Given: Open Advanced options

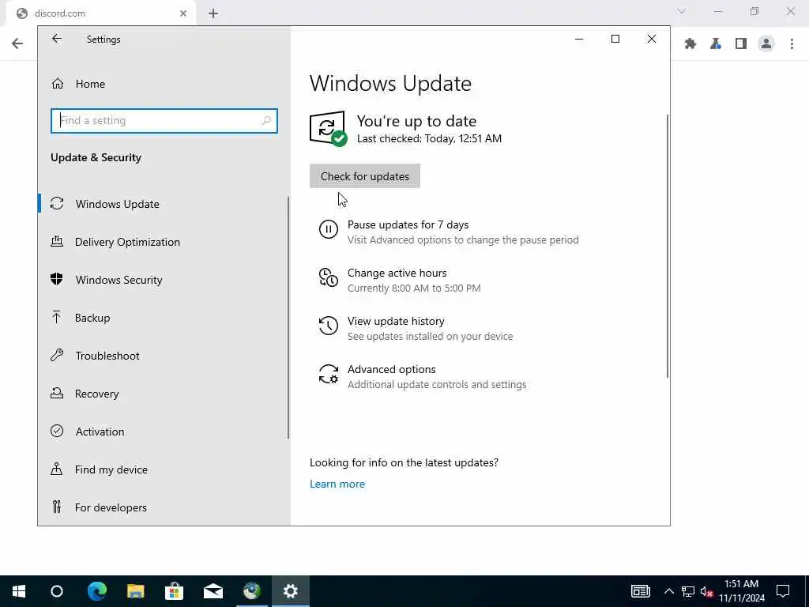Looking at the screenshot, I should pos(391,370).
